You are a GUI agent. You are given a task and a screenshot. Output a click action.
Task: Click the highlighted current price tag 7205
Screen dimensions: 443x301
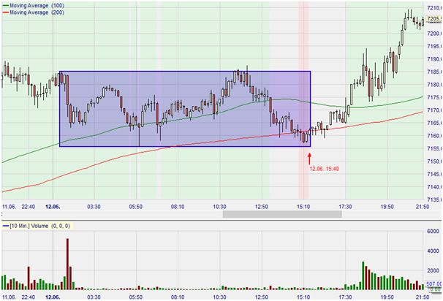pyautogui.click(x=434, y=19)
